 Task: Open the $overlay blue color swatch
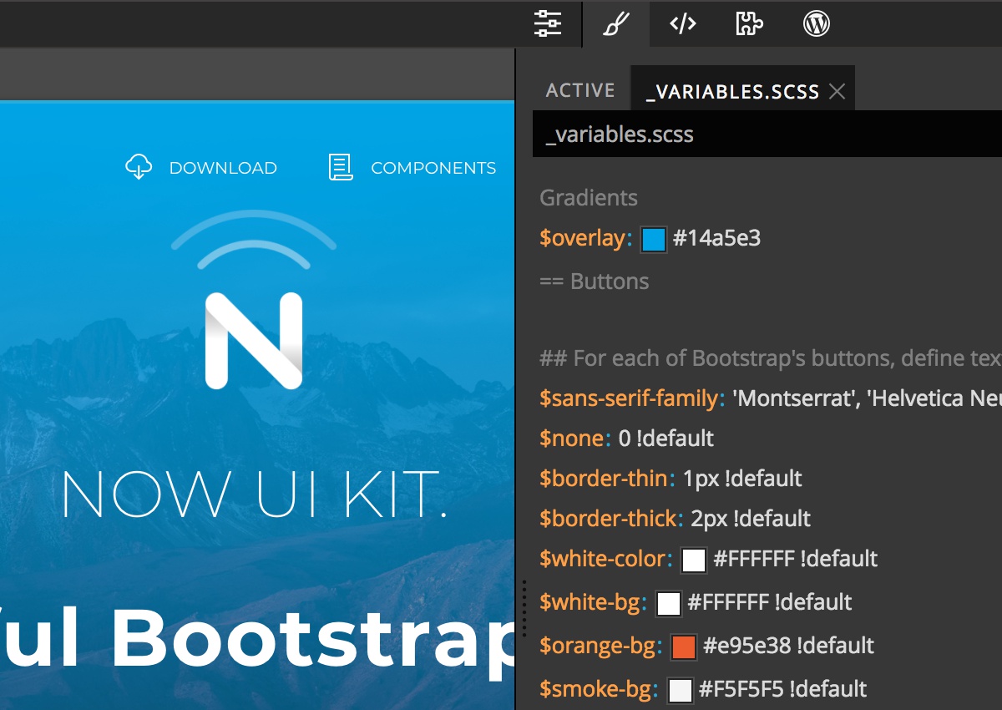pyautogui.click(x=653, y=240)
